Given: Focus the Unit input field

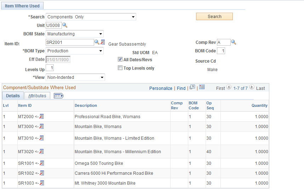Looking at the screenshot, I should [x=54, y=25].
